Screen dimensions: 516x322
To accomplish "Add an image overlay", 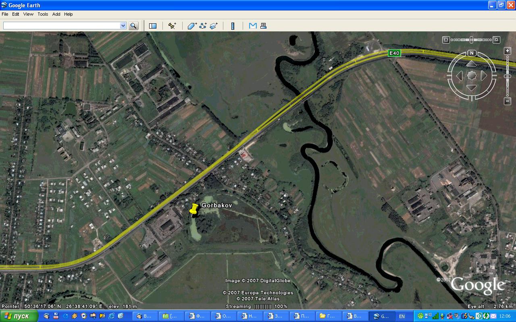I will pyautogui.click(x=214, y=26).
